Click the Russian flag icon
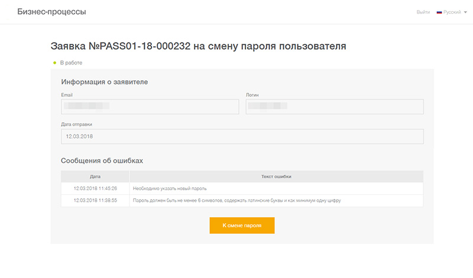The height and width of the screenshot is (278, 473). point(439,12)
